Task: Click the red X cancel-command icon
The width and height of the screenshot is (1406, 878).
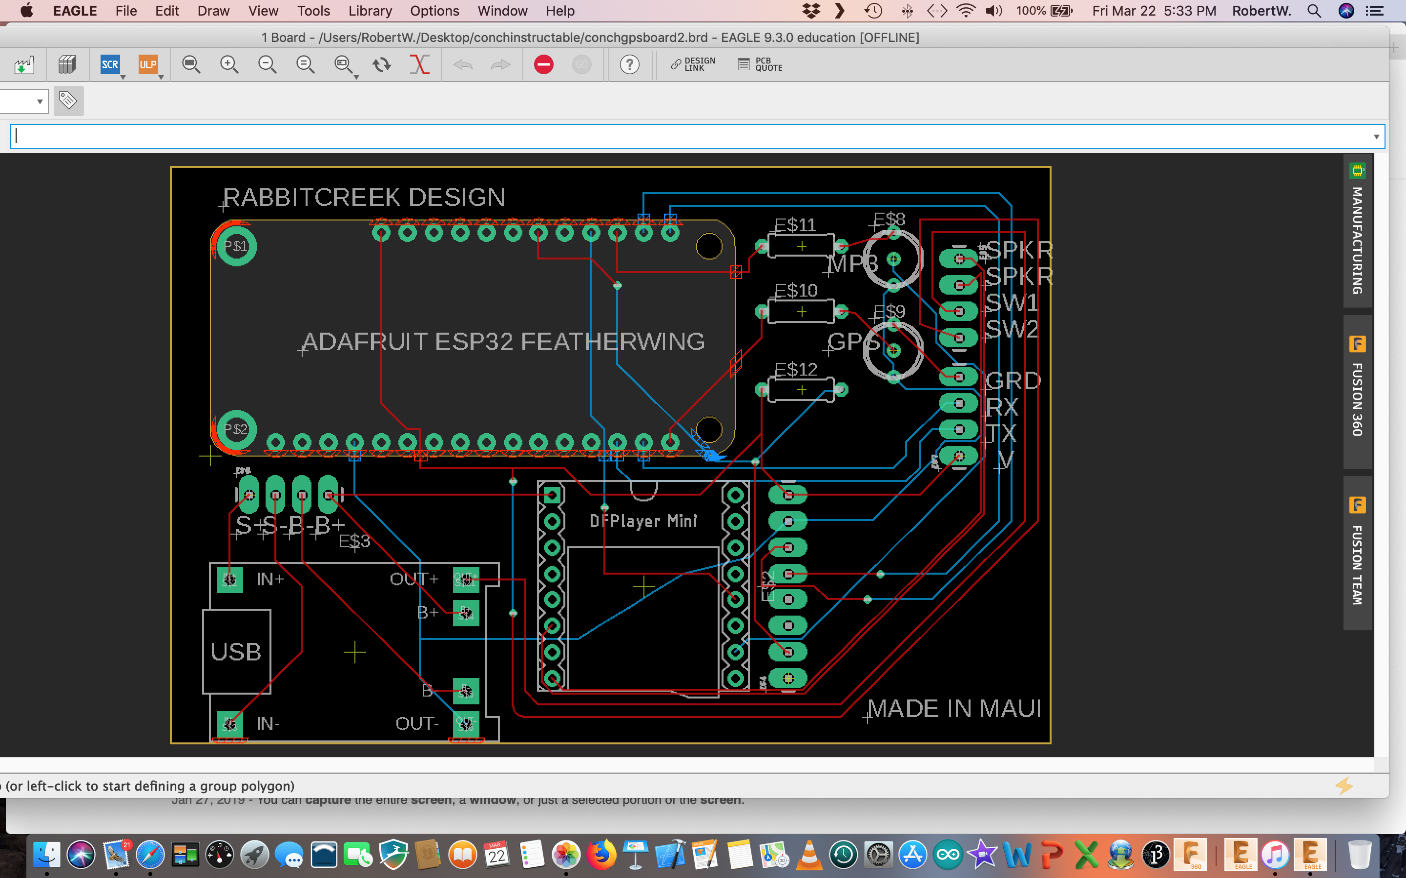Action: [419, 64]
